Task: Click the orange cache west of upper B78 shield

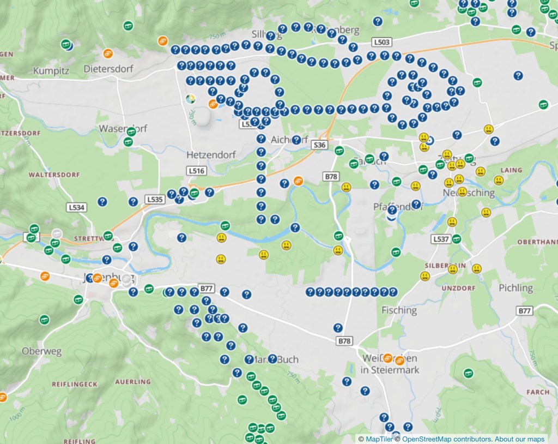Action: coord(298,181)
